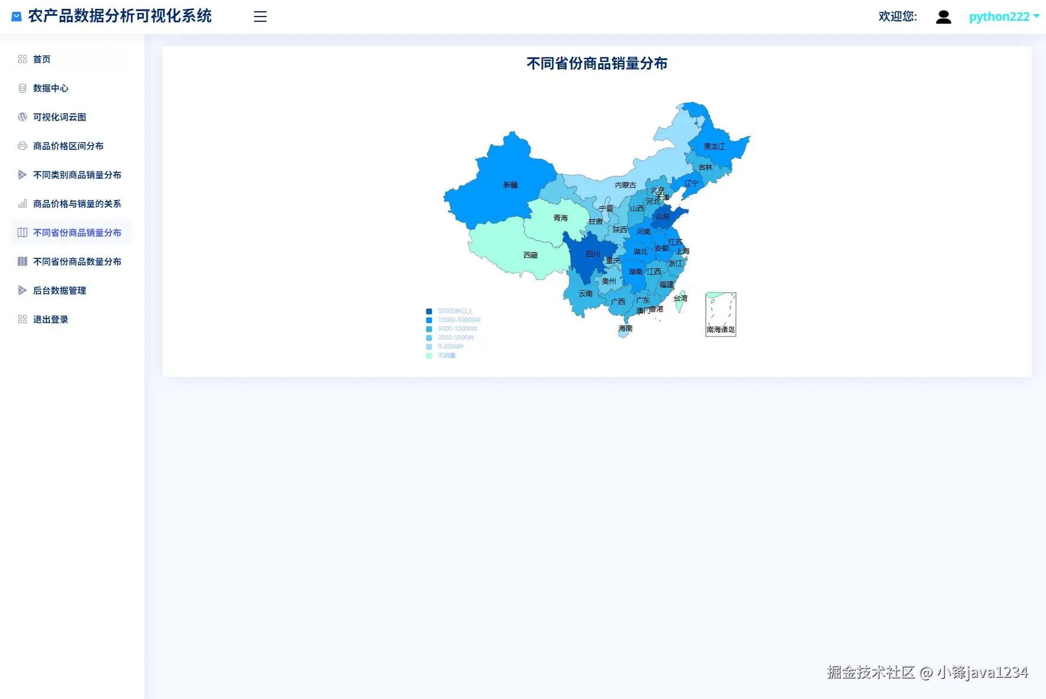Open the python222 user dropdown

(x=1004, y=17)
